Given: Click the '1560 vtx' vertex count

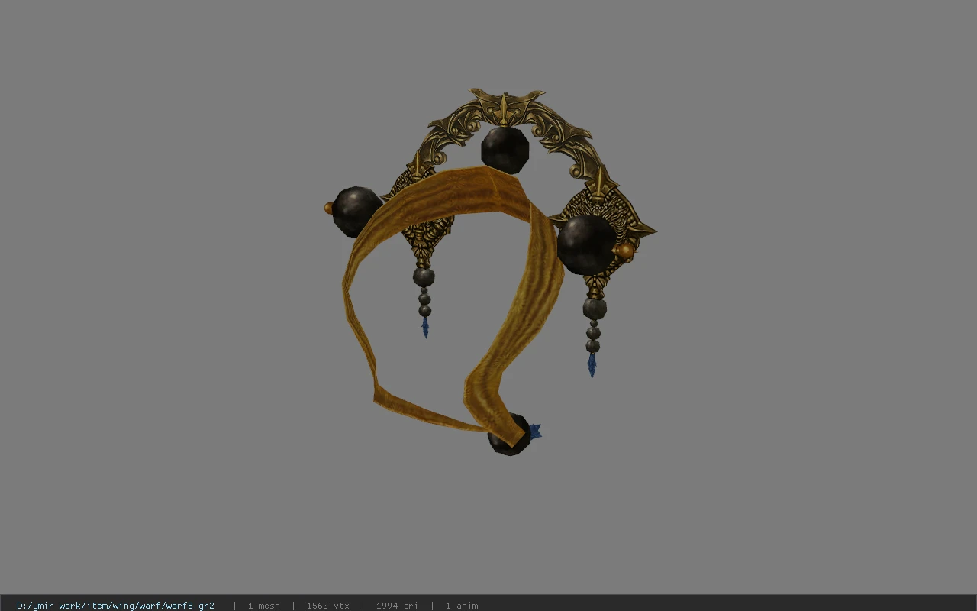Looking at the screenshot, I should tap(328, 606).
